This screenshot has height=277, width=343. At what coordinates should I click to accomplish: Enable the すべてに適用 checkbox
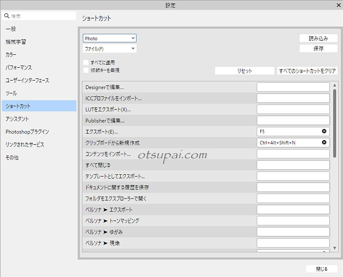coord(86,62)
